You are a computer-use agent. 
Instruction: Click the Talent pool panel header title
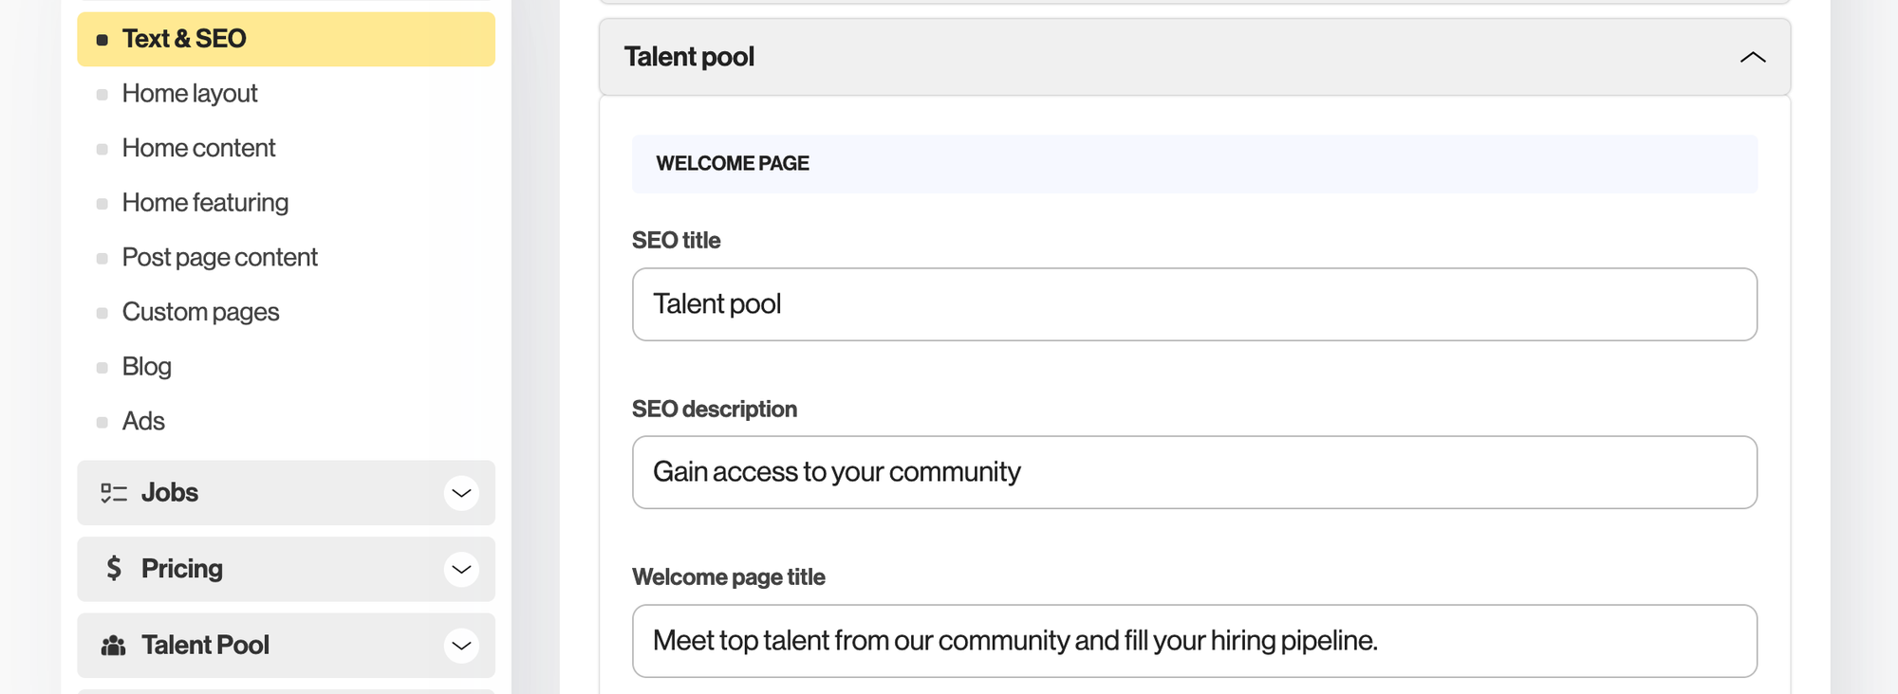pyautogui.click(x=689, y=57)
